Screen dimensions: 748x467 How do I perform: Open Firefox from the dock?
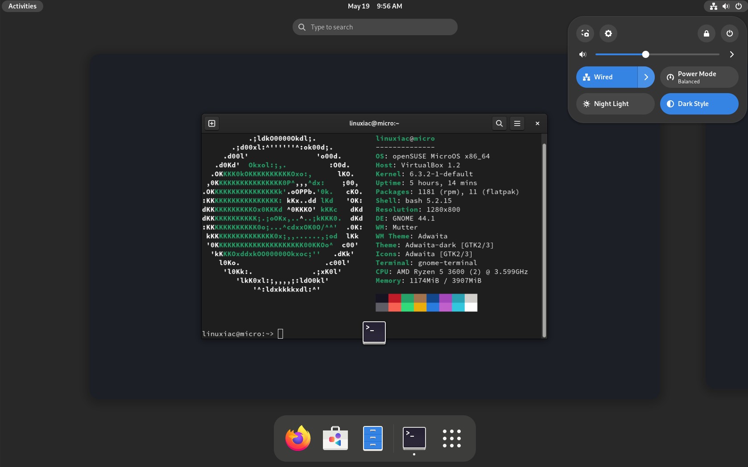[x=298, y=438]
